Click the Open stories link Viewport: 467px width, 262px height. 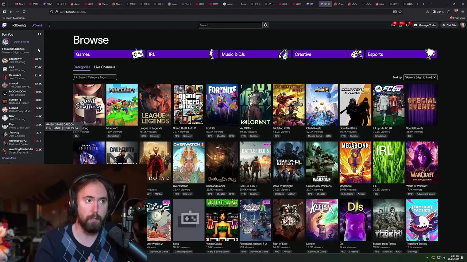22,41
